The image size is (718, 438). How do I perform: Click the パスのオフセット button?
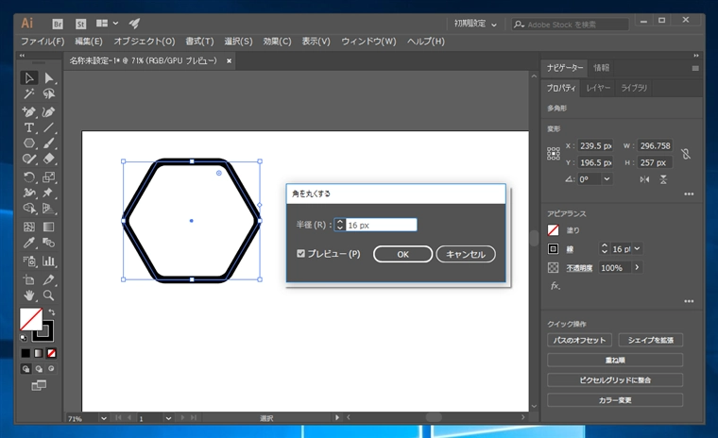tap(579, 340)
